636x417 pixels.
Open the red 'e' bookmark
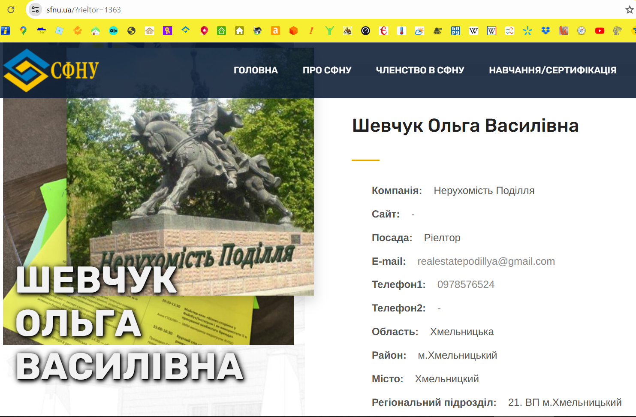click(x=384, y=30)
